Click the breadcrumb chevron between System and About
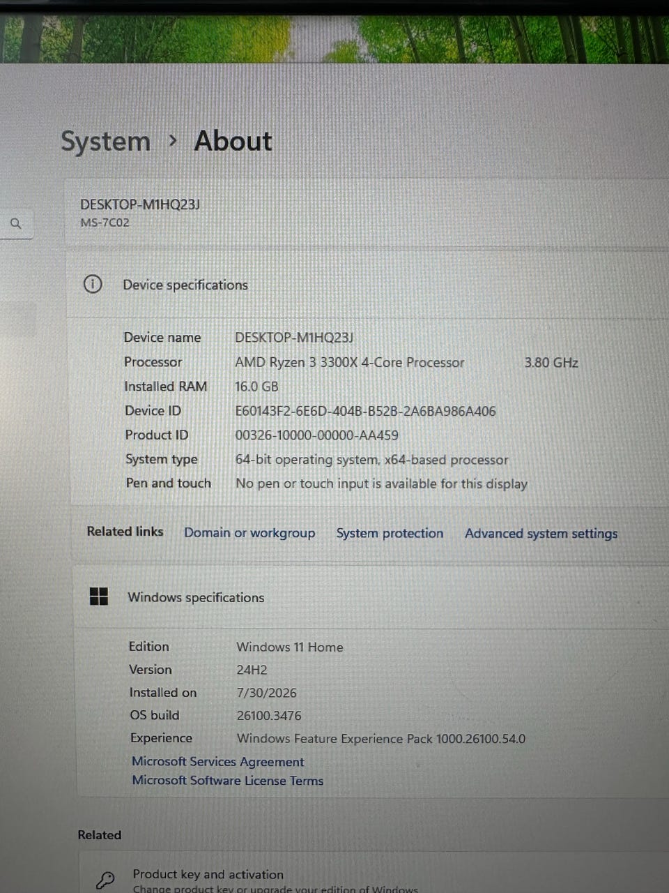The height and width of the screenshot is (893, 669). click(173, 141)
